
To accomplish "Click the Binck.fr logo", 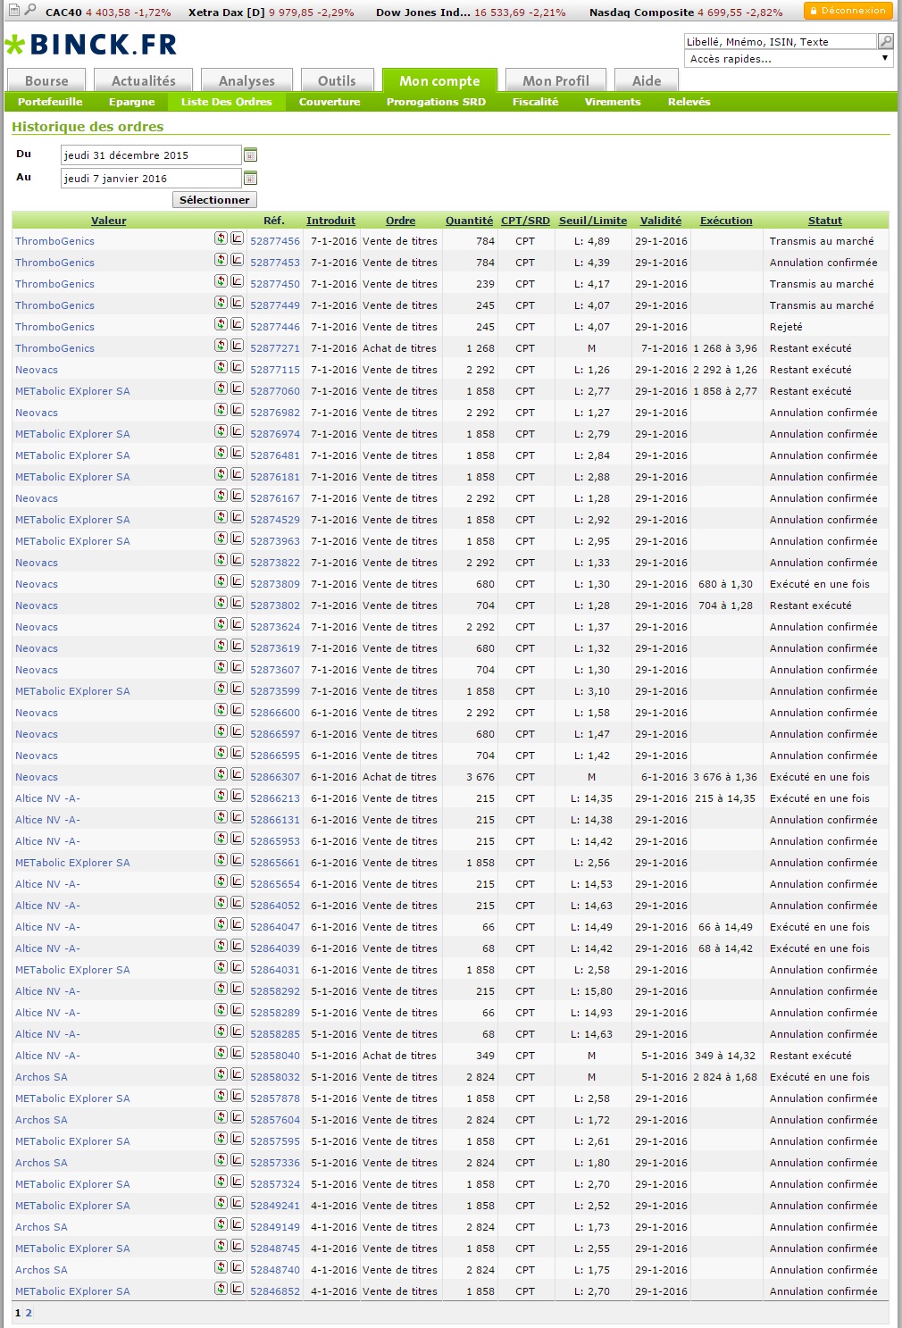I will click(x=91, y=45).
